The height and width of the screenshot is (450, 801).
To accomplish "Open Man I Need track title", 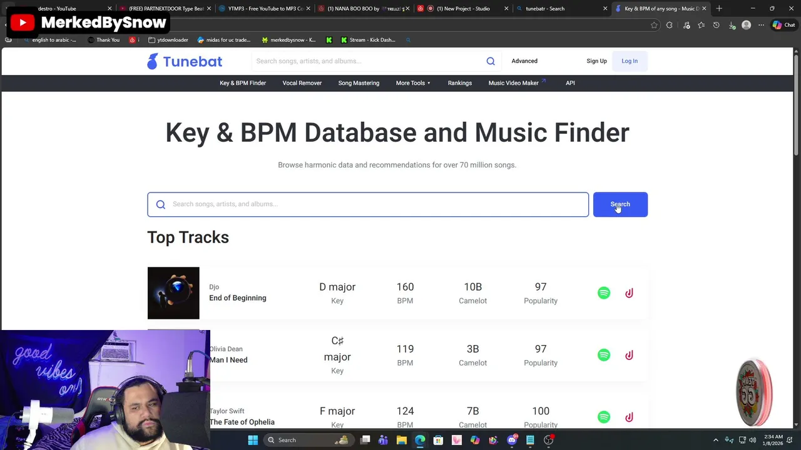I will click(228, 360).
